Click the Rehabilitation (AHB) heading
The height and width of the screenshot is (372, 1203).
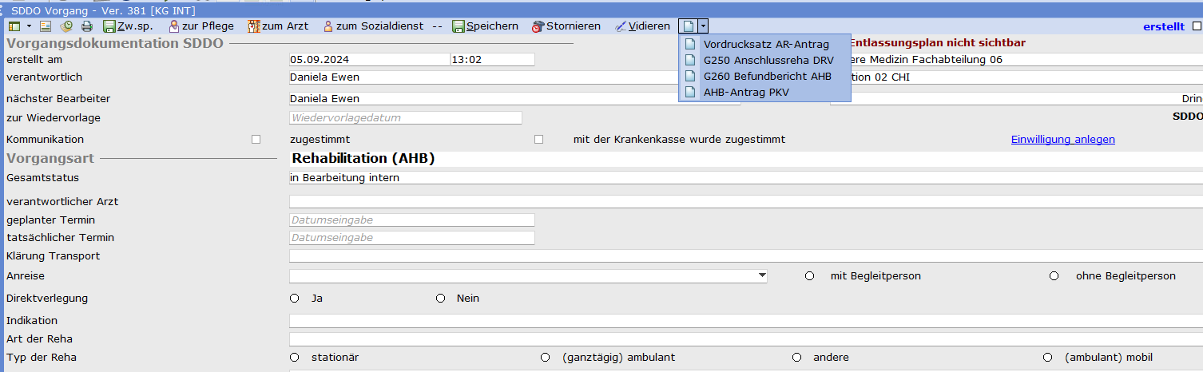coord(363,158)
